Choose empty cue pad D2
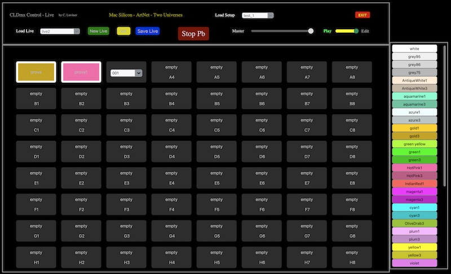The image size is (451, 274). (x=81, y=151)
